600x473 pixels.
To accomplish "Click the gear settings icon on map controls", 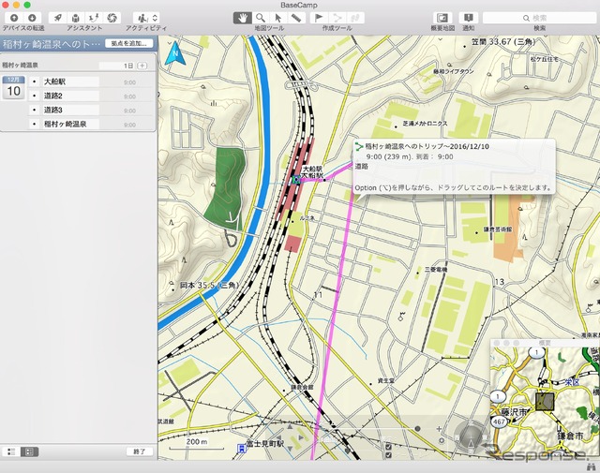I will 442,441.
